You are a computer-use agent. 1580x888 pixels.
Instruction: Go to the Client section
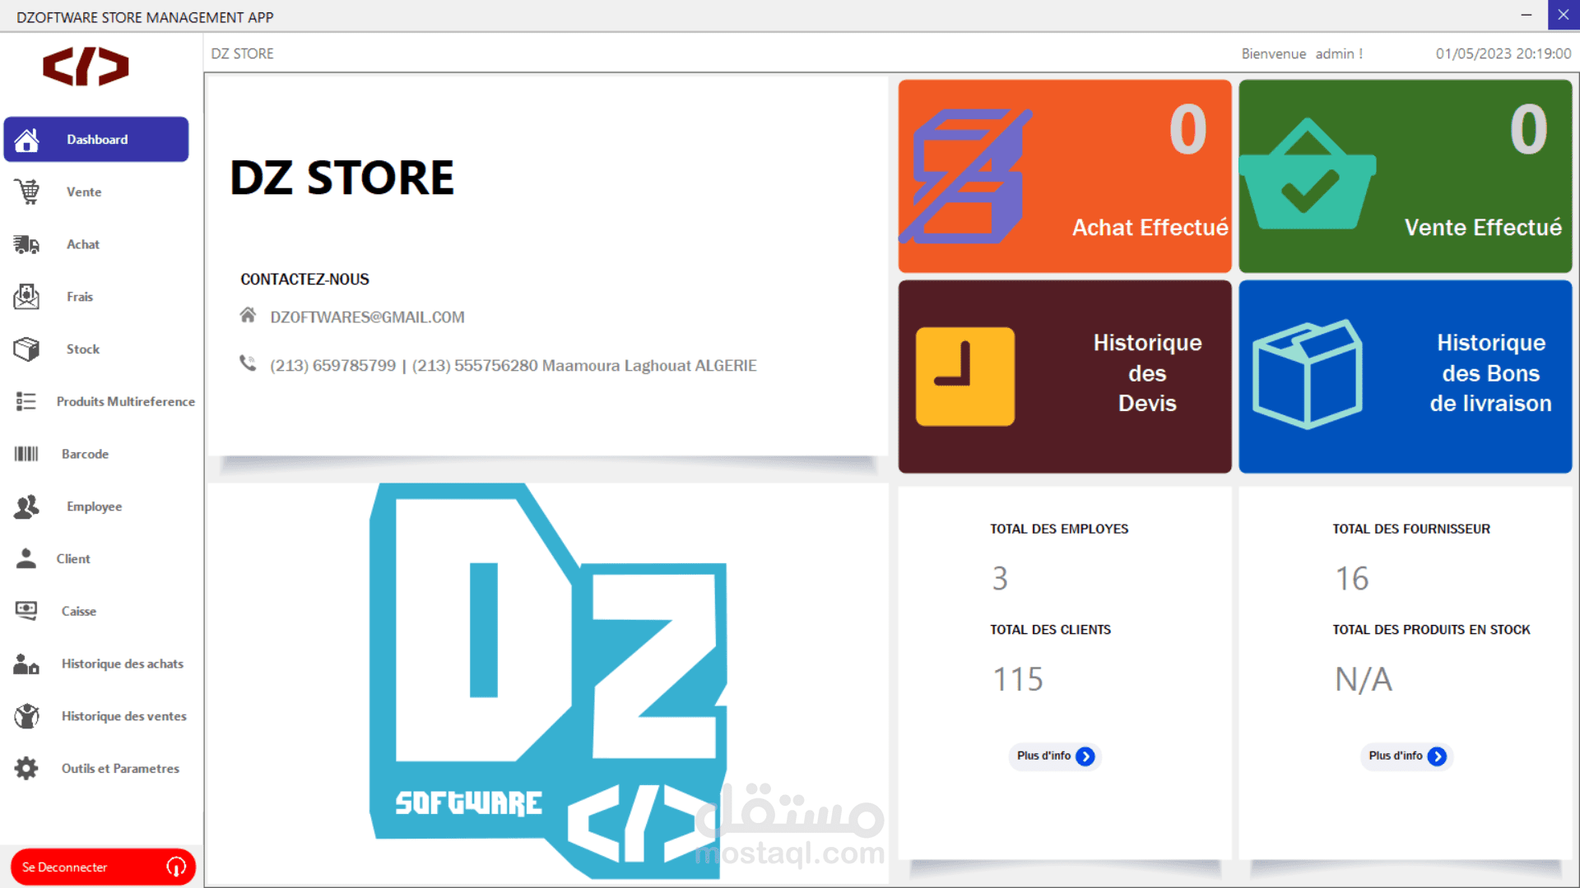(x=73, y=559)
